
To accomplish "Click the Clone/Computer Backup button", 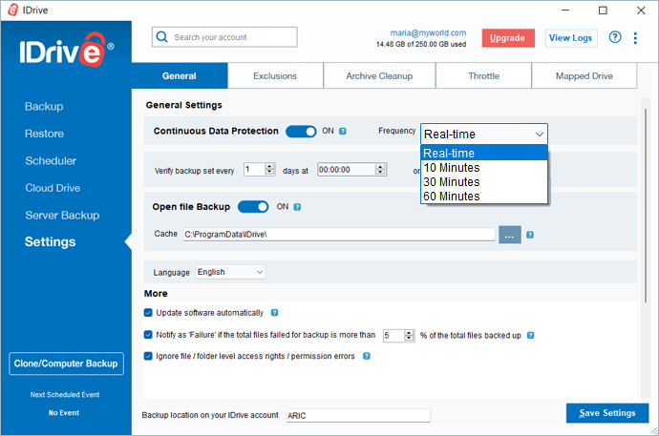I will tap(66, 363).
